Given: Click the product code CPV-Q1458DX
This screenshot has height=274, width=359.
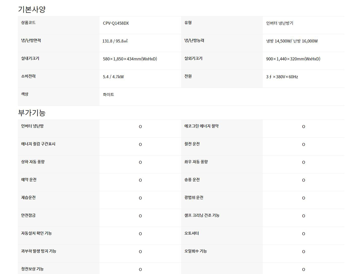Looking at the screenshot, I should pyautogui.click(x=116, y=23).
